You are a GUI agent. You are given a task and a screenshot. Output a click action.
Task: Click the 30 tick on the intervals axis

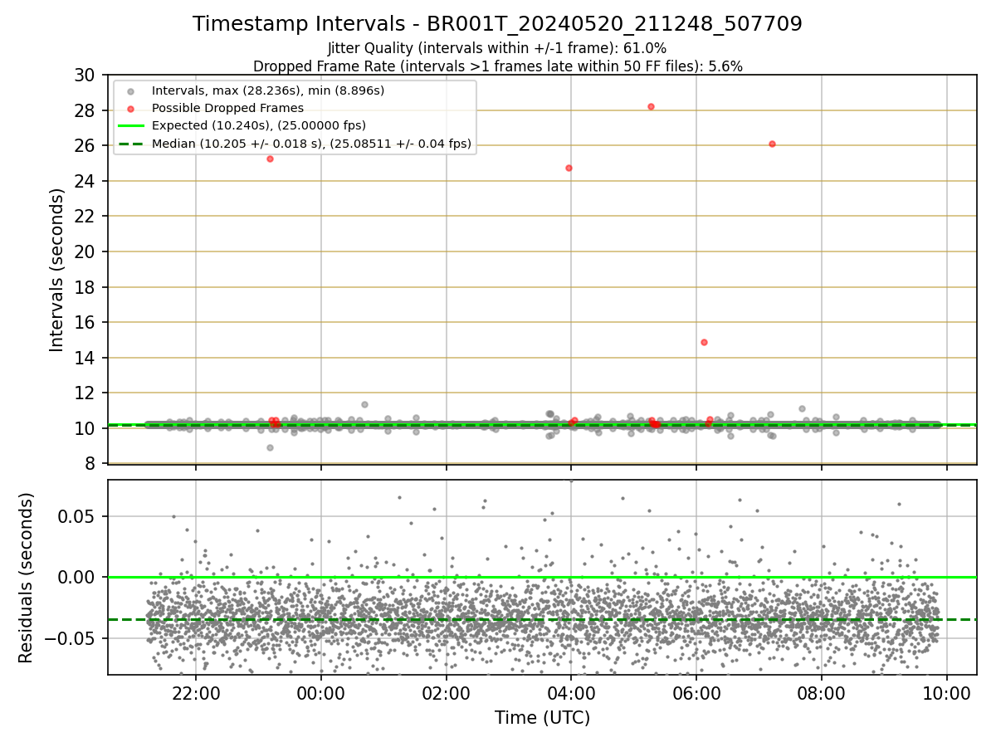pyautogui.click(x=85, y=76)
